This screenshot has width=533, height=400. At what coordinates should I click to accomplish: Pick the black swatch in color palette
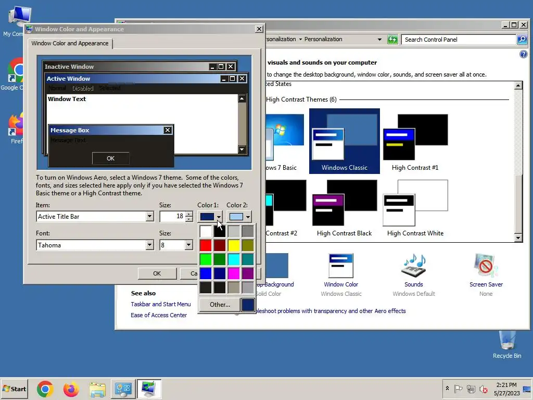click(x=220, y=231)
